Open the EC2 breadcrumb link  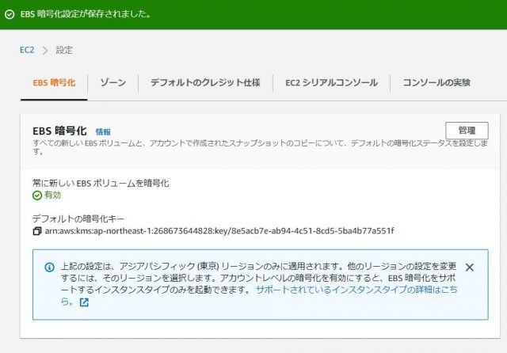click(27, 50)
